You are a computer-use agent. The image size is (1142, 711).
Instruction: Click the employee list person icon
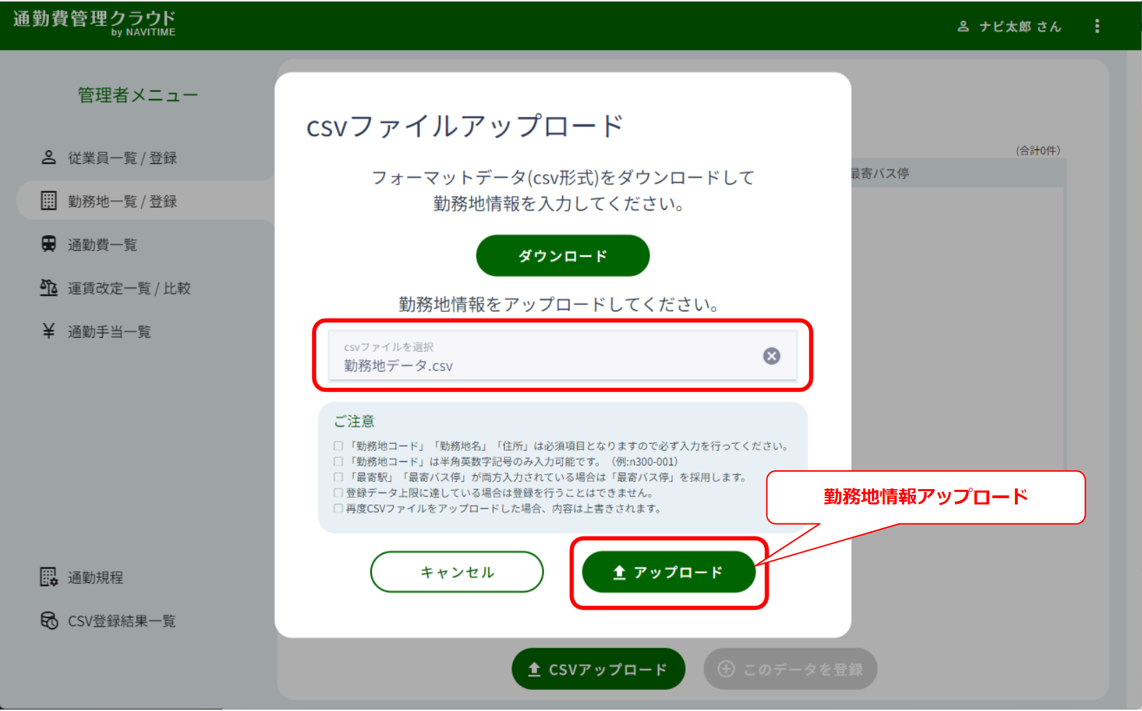pyautogui.click(x=48, y=157)
